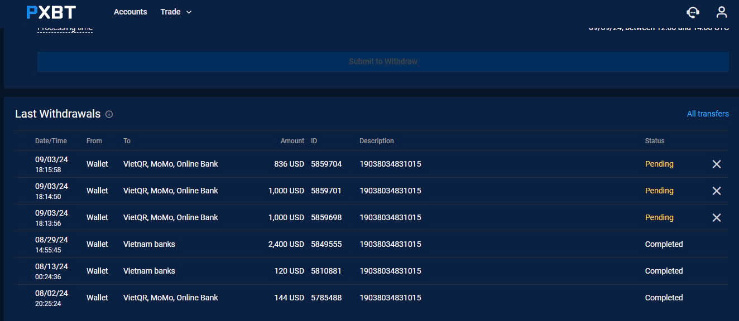This screenshot has height=321, width=739.
Task: Select withdrawal ID 5810881
Action: (x=326, y=271)
